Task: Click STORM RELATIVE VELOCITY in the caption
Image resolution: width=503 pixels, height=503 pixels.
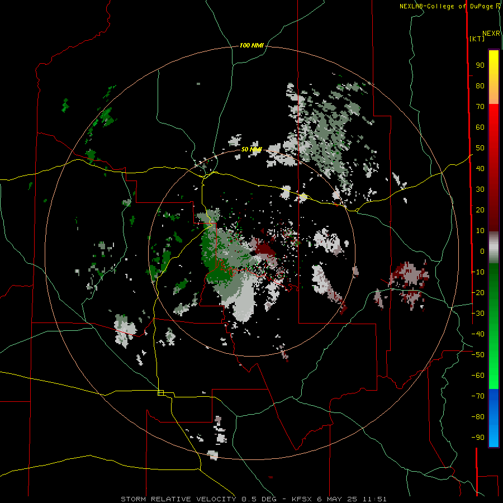Action: (x=178, y=499)
